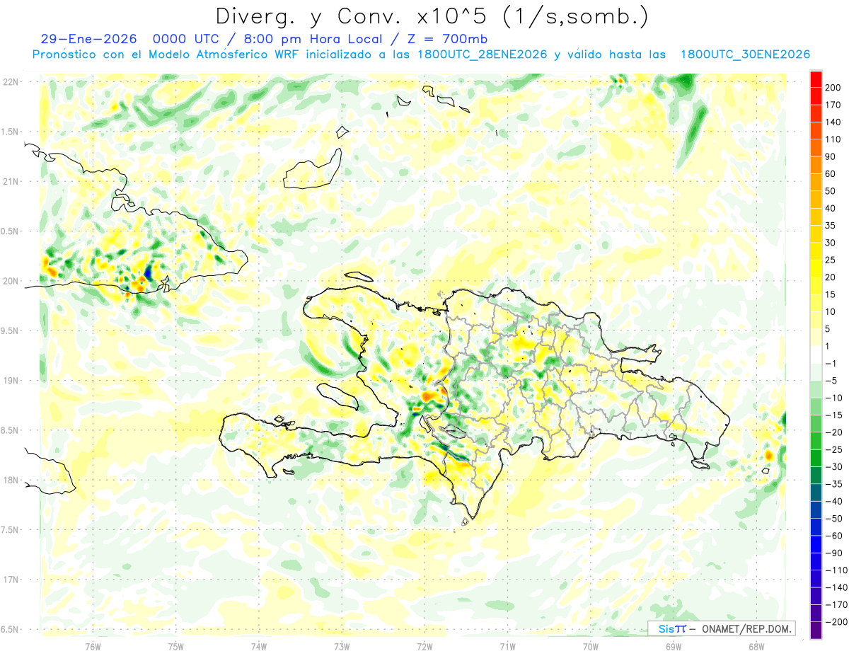Click the '71W' longitude label
The height and width of the screenshot is (656, 849).
click(x=507, y=647)
